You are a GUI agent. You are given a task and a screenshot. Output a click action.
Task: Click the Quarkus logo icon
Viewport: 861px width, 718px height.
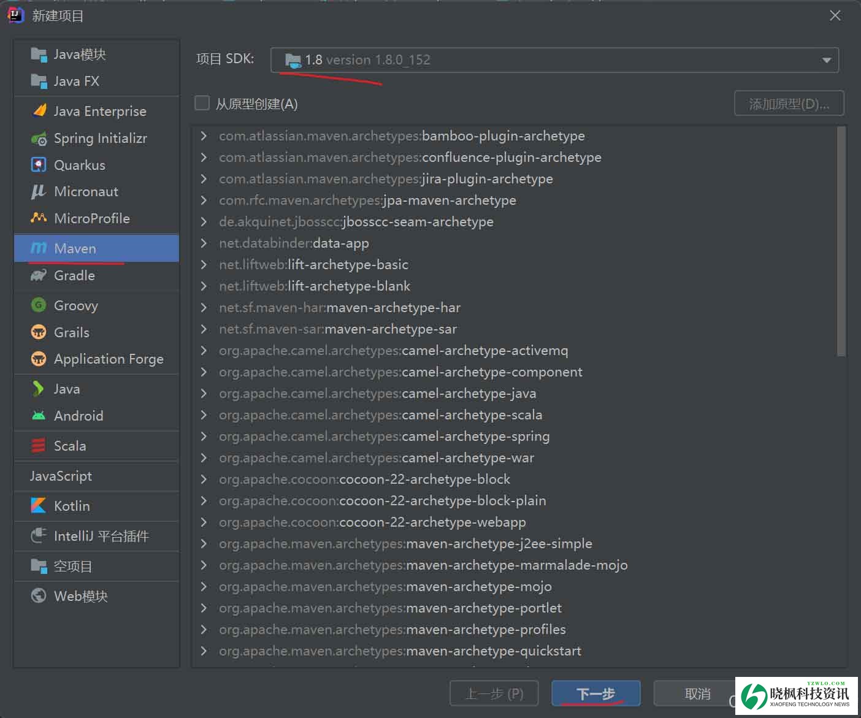pyautogui.click(x=39, y=165)
